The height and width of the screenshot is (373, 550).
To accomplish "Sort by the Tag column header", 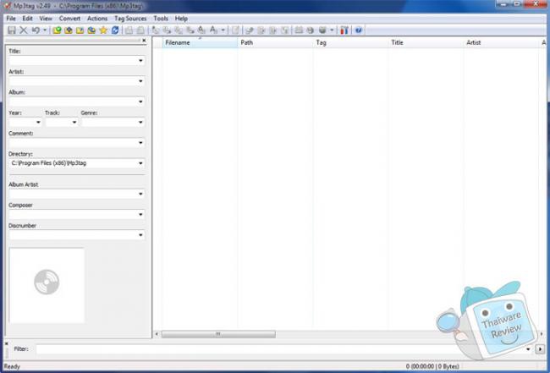I will pos(350,42).
